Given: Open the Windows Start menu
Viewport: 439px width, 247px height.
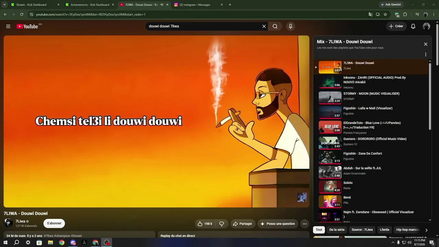Looking at the screenshot, I should (x=5, y=243).
